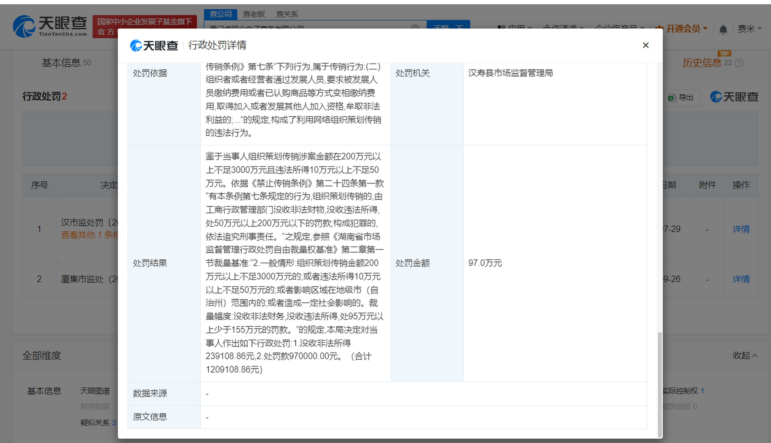Click the Excel 导出 export icon
771x443 pixels.
click(x=672, y=98)
